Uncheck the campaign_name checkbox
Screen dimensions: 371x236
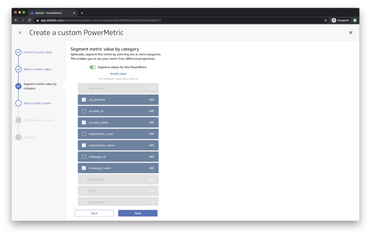[x=84, y=168]
